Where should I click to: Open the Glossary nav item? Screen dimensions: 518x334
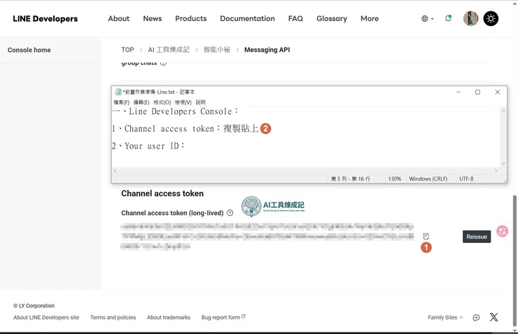332,18
